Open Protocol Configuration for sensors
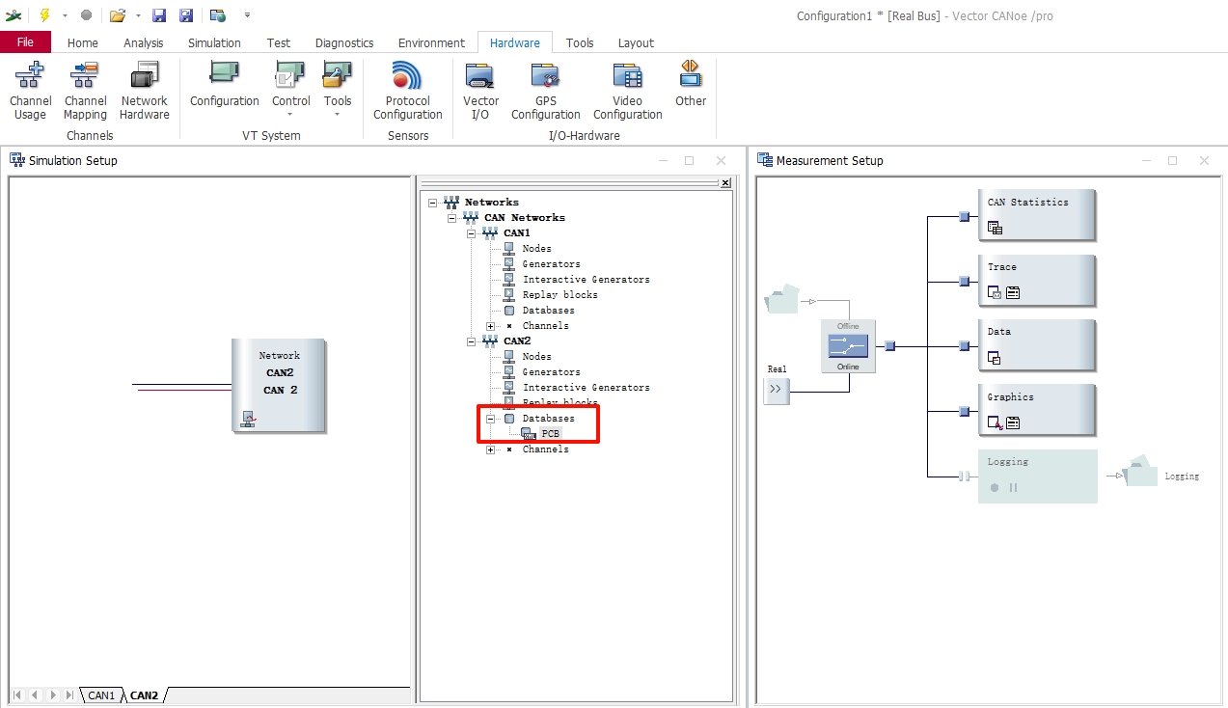The image size is (1228, 708). click(x=407, y=90)
